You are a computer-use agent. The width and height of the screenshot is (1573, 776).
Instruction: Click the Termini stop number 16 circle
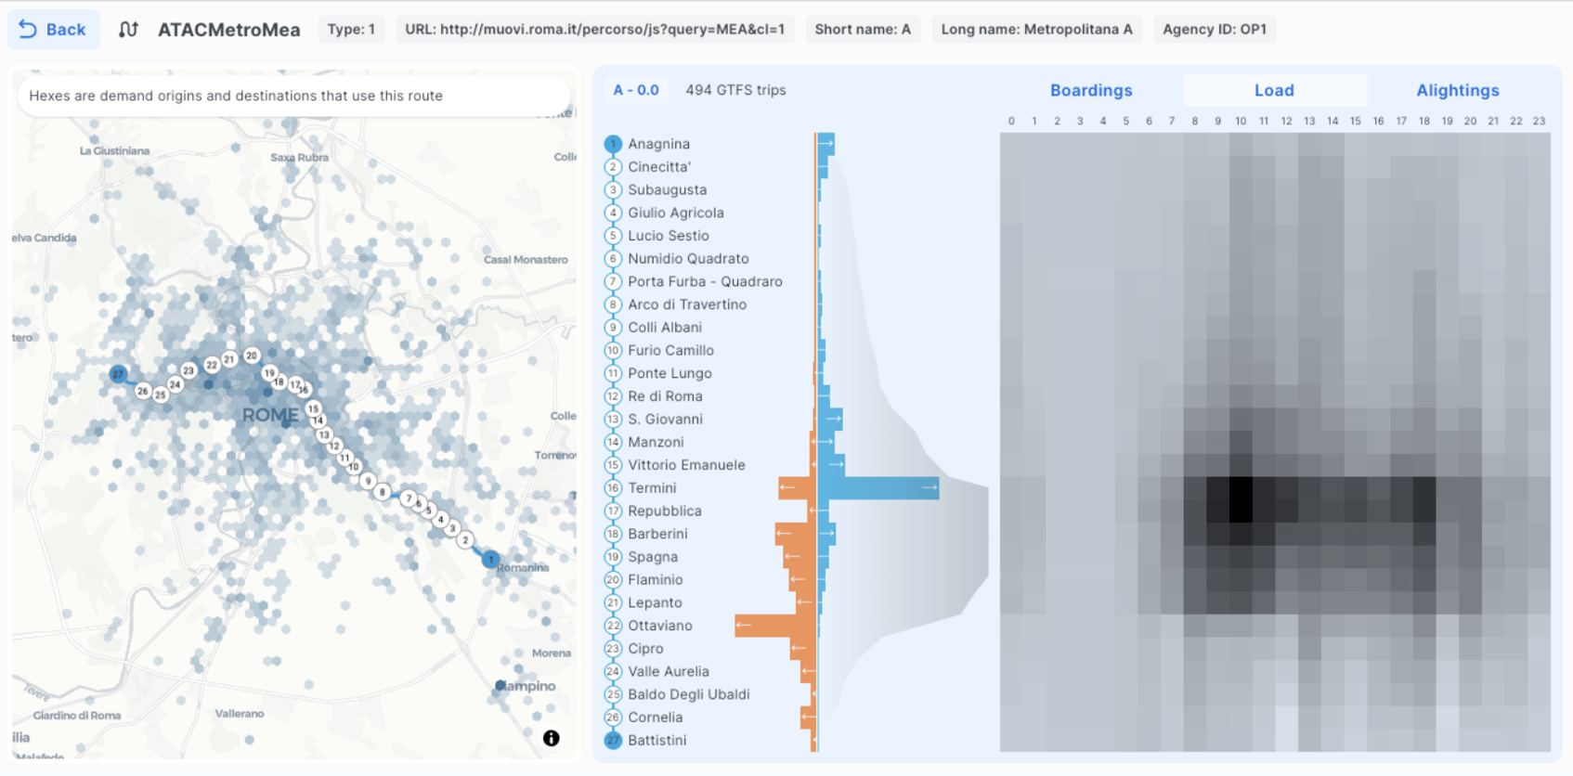click(613, 488)
